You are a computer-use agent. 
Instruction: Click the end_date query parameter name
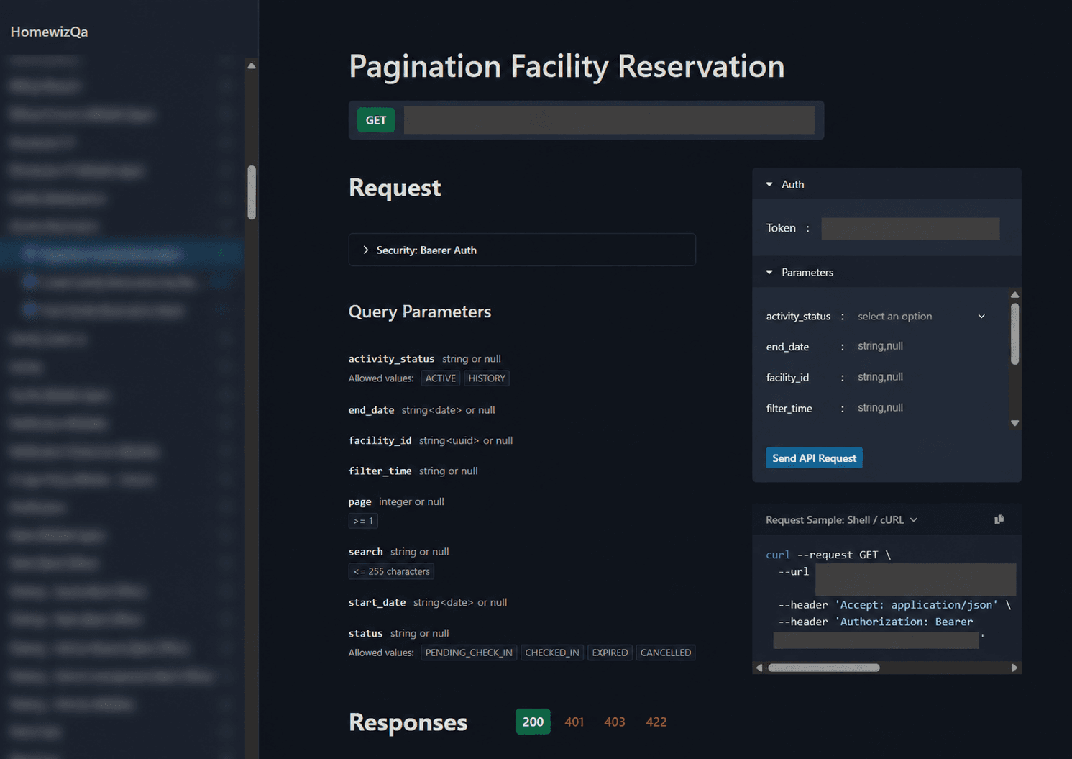371,410
